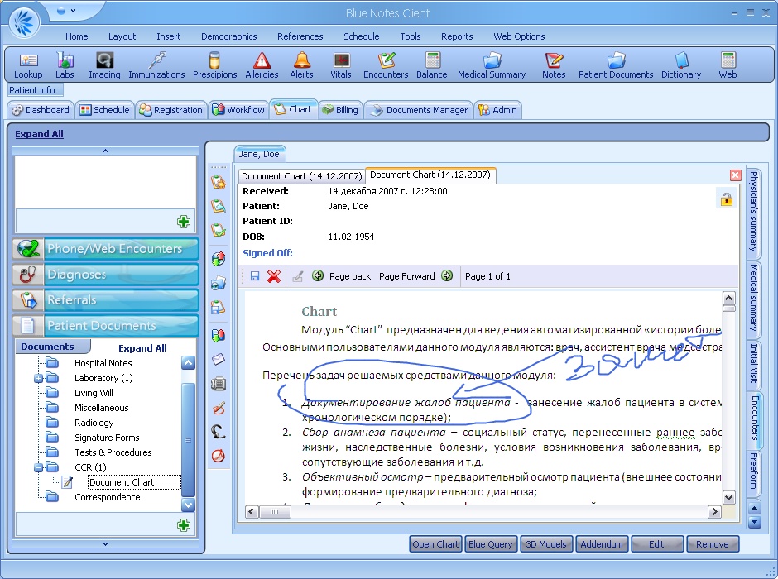
Task: Open the Balance calculator
Action: [x=432, y=65]
